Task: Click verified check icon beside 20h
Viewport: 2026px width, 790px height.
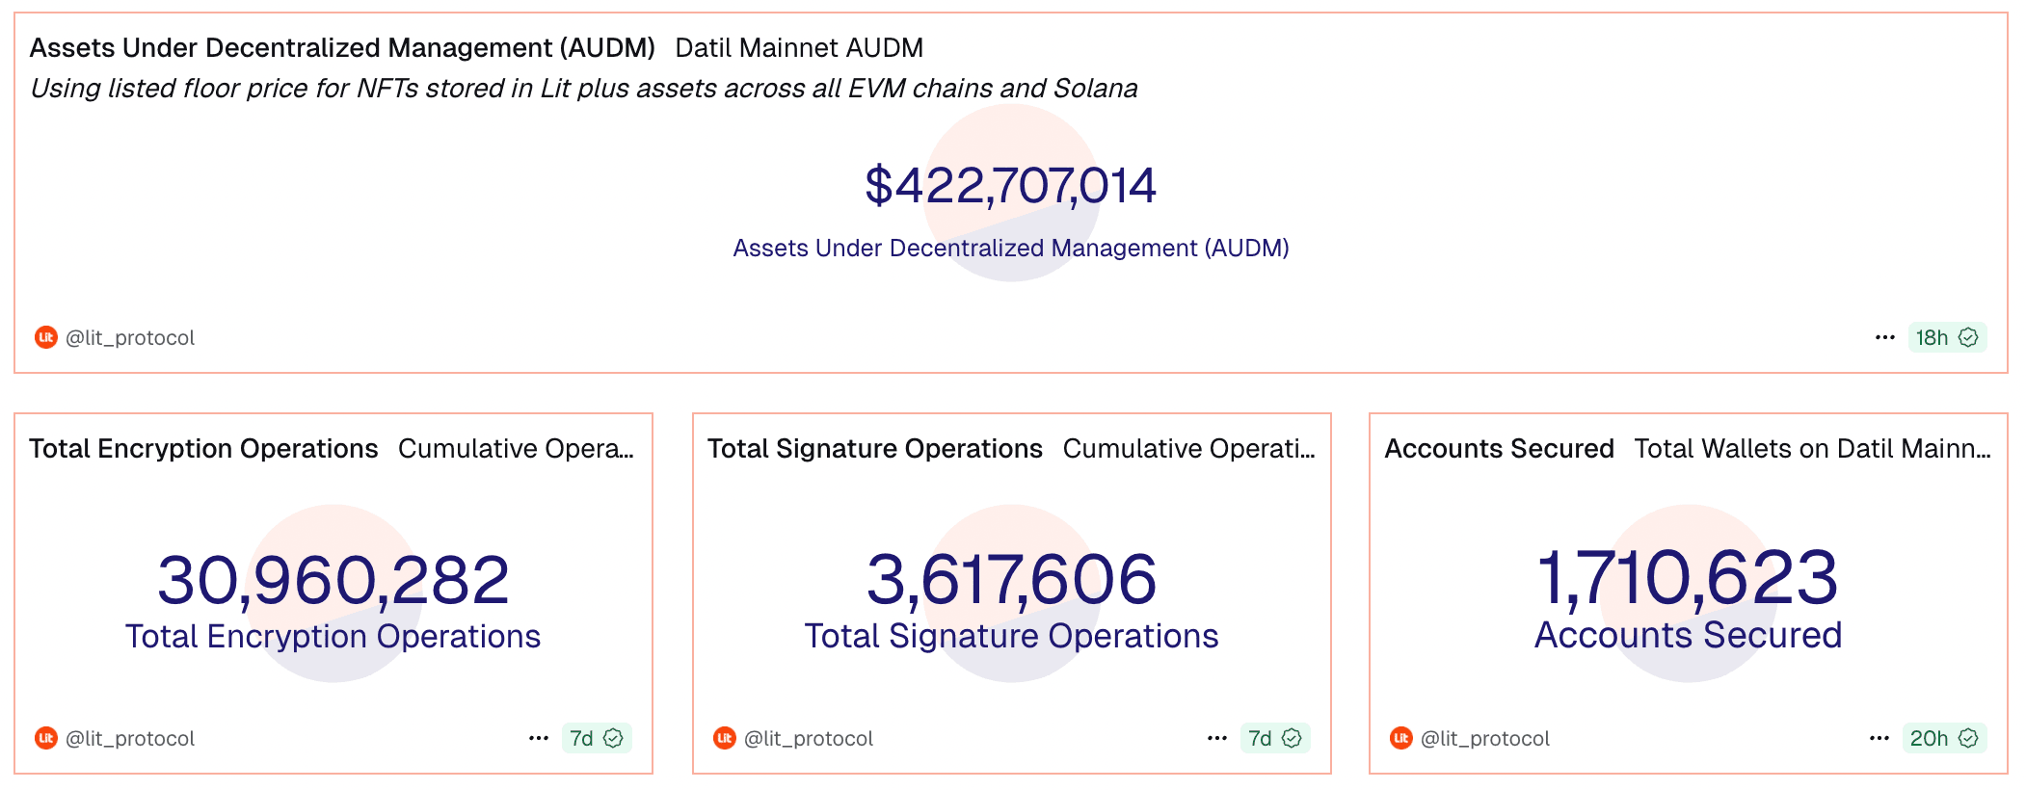Action: point(1968,738)
